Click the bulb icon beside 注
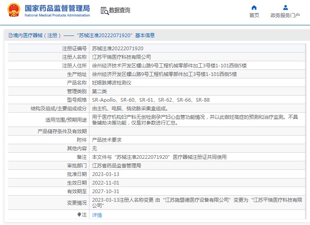The height and width of the screenshot is (225, 310). pyautogui.click(x=79, y=214)
